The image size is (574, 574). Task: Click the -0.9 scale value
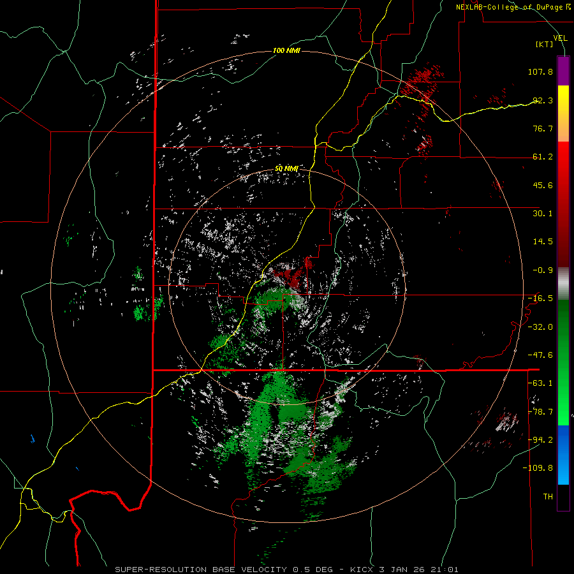543,270
